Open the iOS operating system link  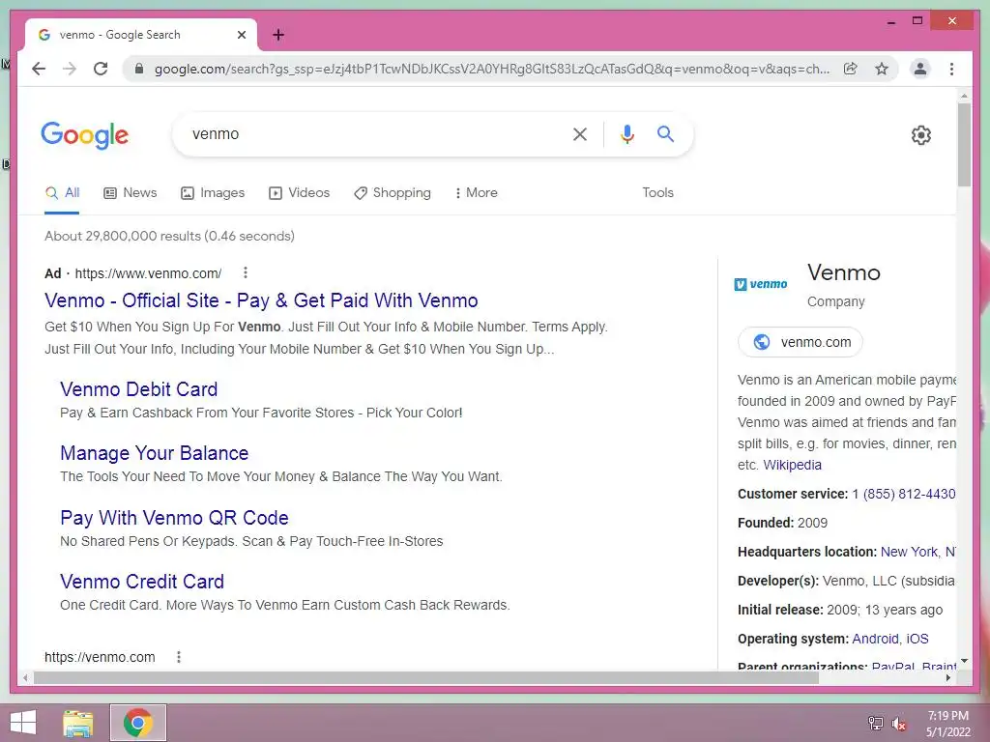tap(917, 640)
